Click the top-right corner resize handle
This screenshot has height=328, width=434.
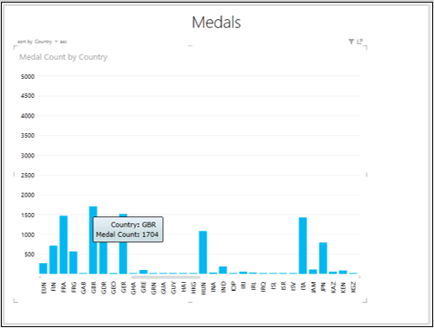(365, 48)
